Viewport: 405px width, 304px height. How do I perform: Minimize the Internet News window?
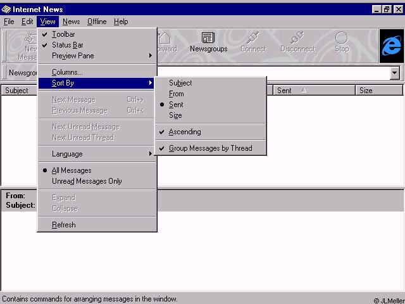[377, 9]
